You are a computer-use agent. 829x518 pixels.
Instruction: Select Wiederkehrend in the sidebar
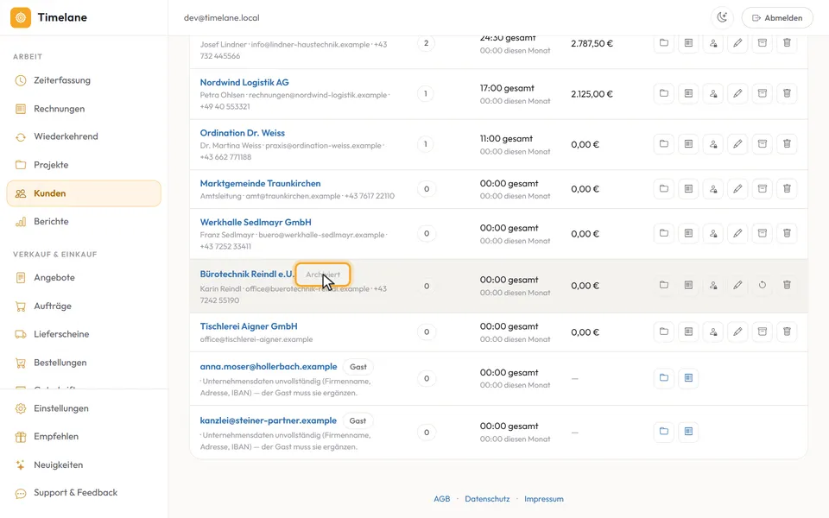(84, 136)
